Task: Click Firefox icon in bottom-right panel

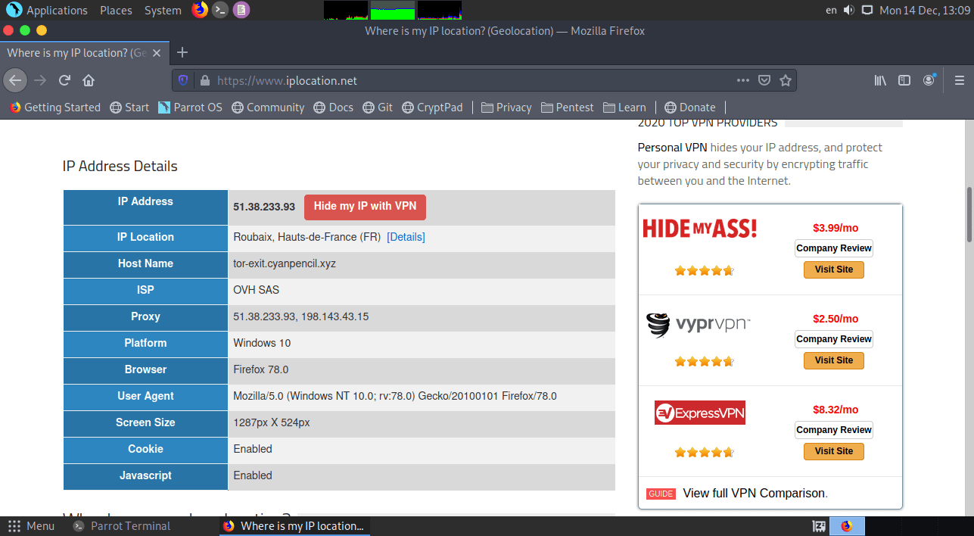Action: tap(847, 526)
